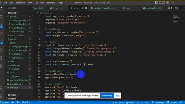Click the split editor icon
Viewport: 185px width, 104px height.
[181, 8]
